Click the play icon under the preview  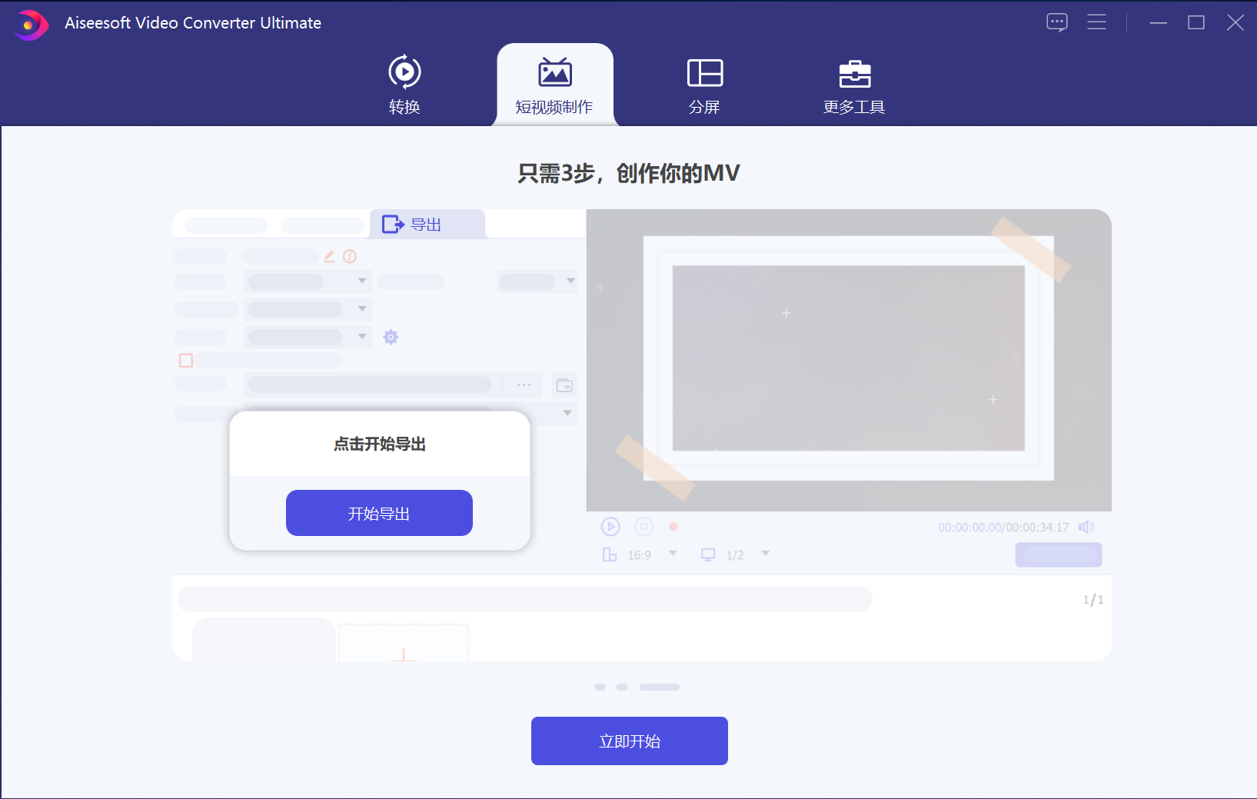click(610, 527)
